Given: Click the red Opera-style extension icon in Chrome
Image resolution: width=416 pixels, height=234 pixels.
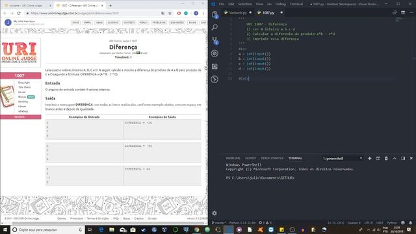Looking at the screenshot, I should [179, 13].
